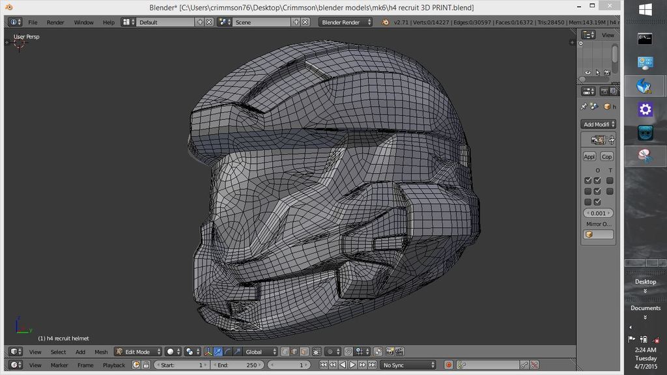This screenshot has height=375, width=667.
Task: Toggle first checkbox in modifier's first column
Action: (x=588, y=180)
